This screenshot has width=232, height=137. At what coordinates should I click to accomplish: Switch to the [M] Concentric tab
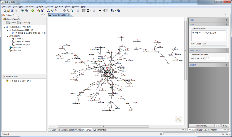(99, 130)
